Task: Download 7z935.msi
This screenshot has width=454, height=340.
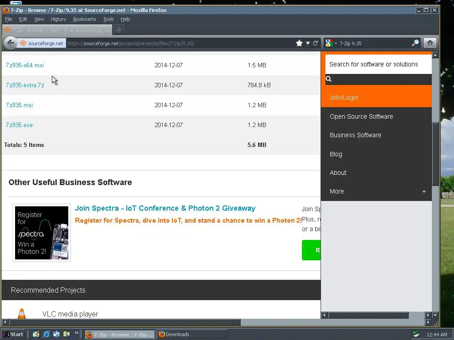Action: (x=20, y=105)
